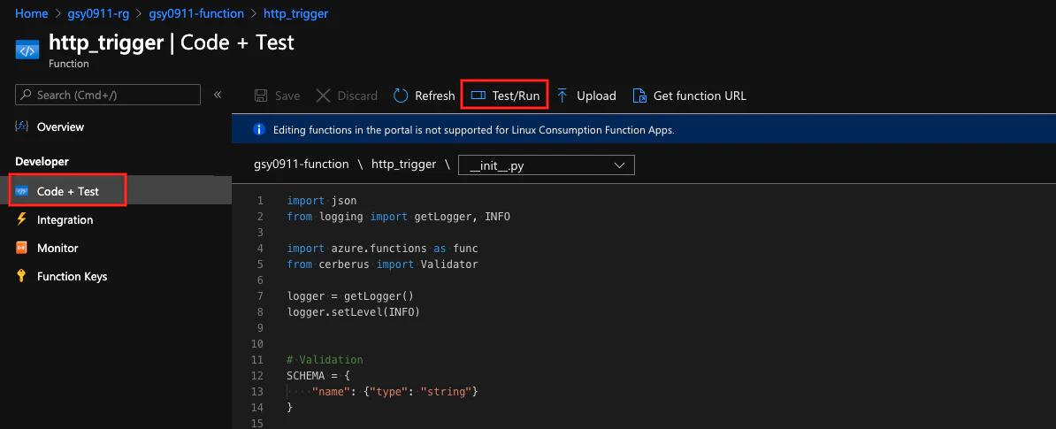This screenshot has height=429, width=1056.
Task: Click the Upload arrow icon
Action: click(x=562, y=96)
